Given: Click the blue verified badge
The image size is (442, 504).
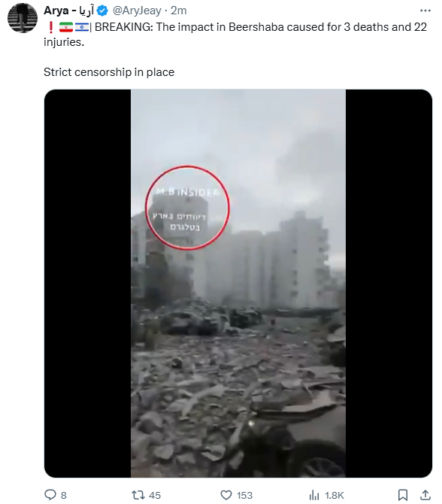Looking at the screenshot, I should 102,11.
